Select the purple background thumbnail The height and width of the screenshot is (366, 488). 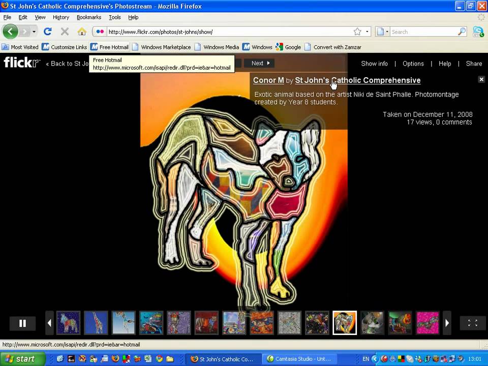[178, 323]
